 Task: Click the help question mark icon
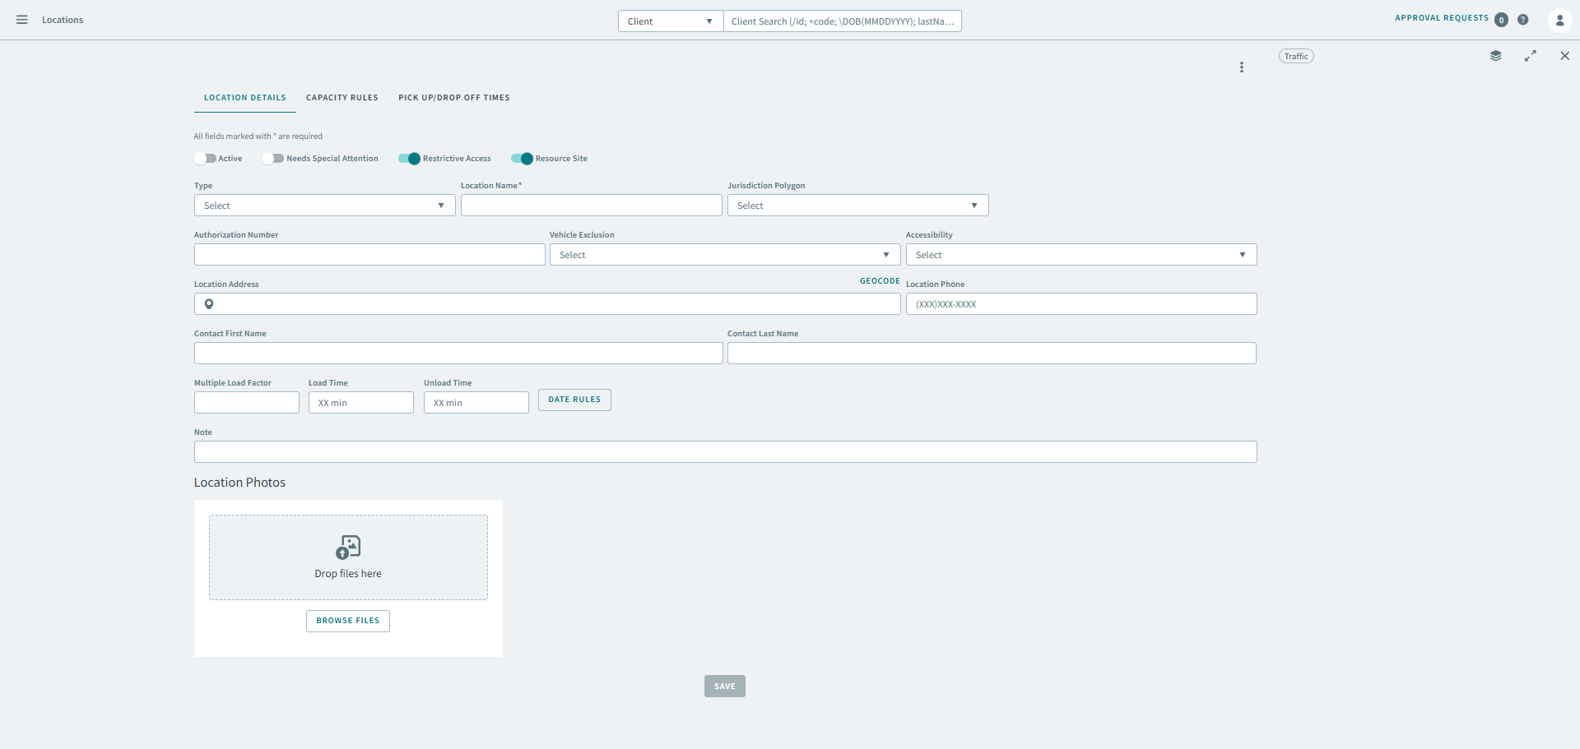(x=1523, y=20)
